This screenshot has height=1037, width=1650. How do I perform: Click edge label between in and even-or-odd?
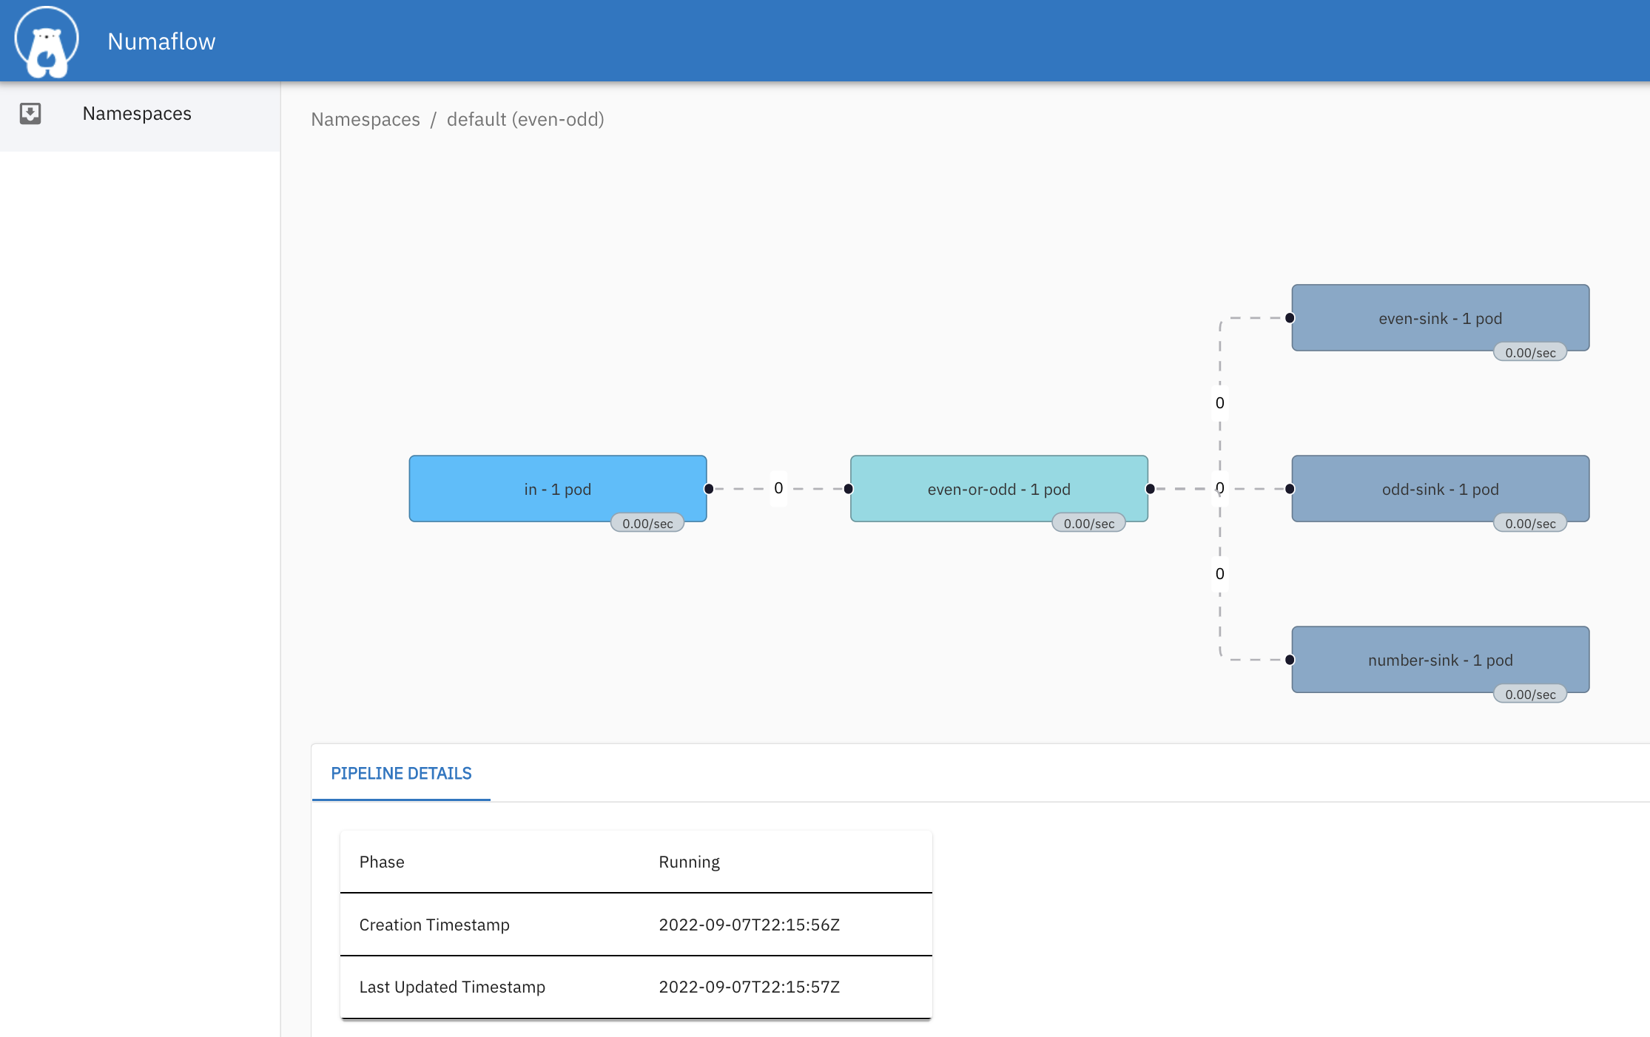(x=778, y=488)
